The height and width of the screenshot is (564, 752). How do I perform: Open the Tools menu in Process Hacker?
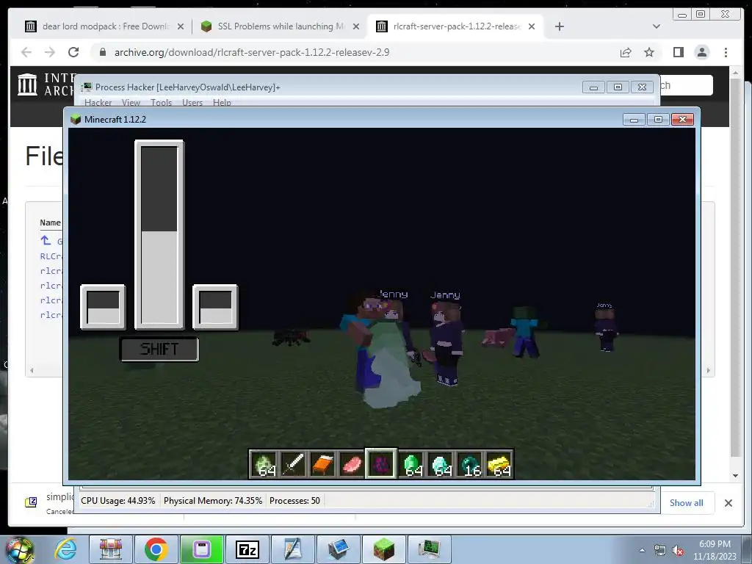161,103
